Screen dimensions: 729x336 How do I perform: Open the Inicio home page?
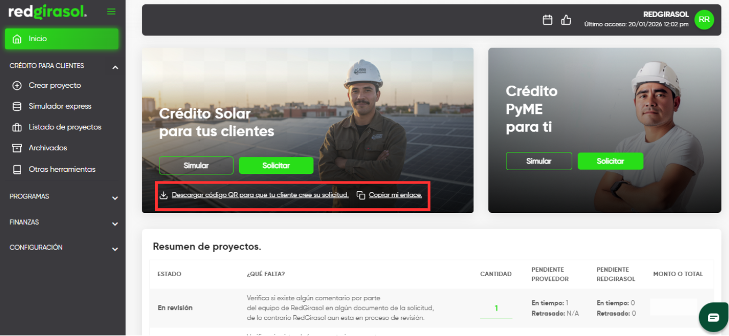62,39
